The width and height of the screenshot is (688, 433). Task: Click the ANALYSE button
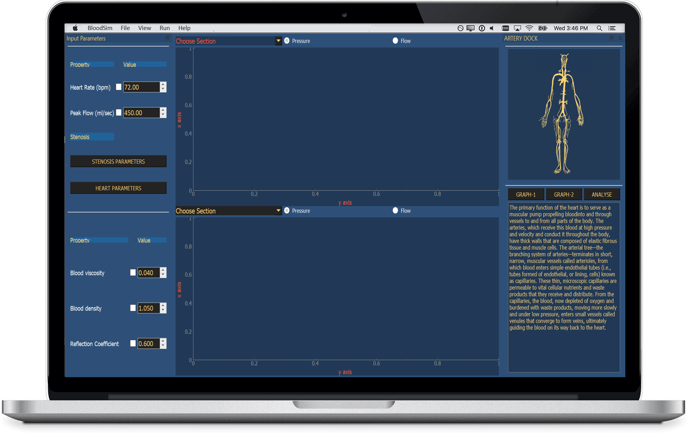pyautogui.click(x=601, y=194)
